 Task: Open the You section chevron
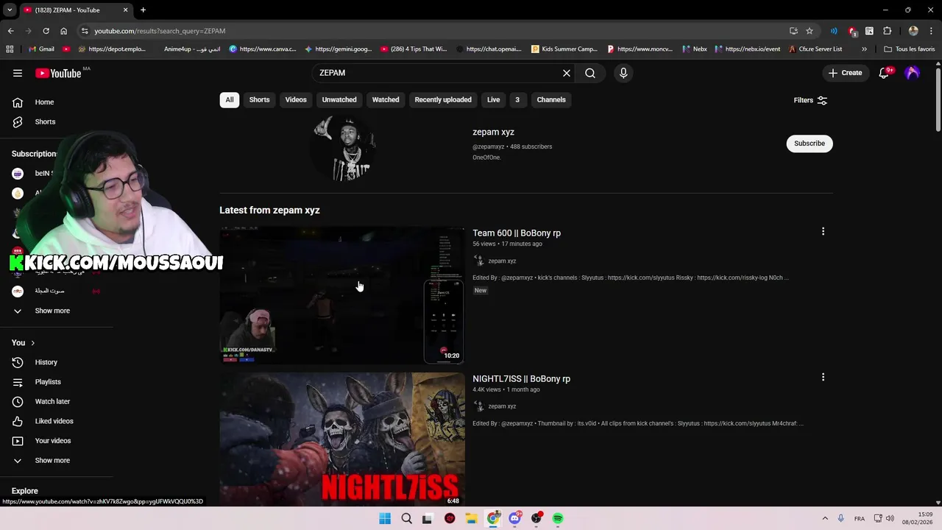point(32,343)
